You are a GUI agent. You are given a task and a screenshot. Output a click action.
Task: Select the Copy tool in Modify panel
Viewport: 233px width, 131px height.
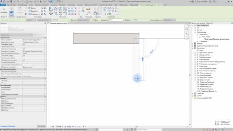56,13
